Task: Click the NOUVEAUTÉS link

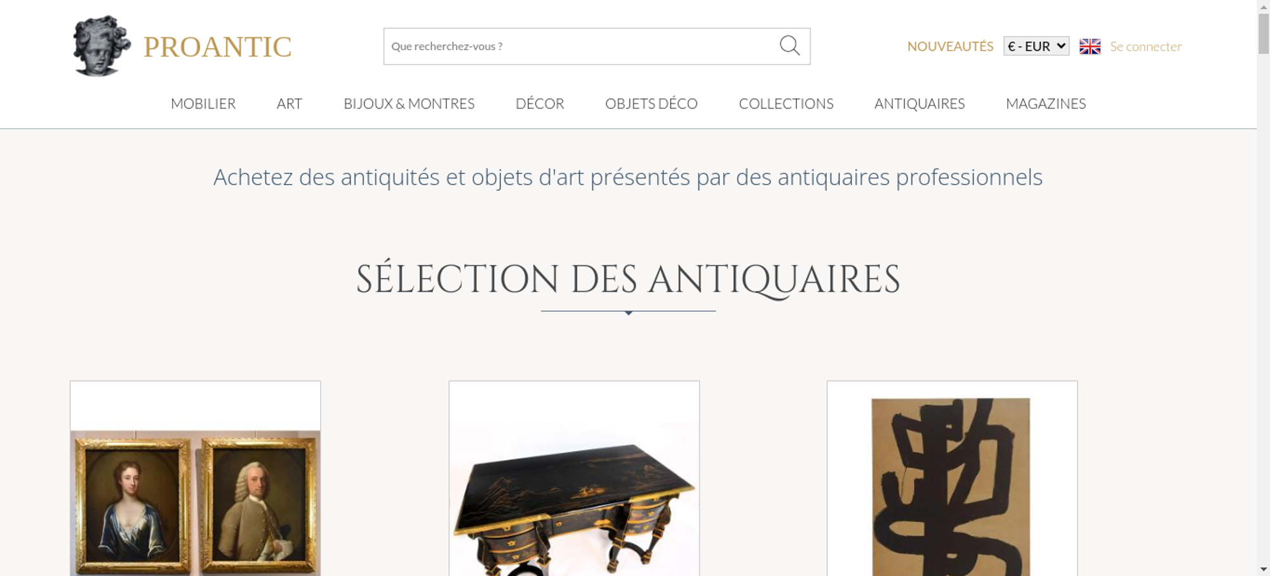Action: (x=950, y=46)
